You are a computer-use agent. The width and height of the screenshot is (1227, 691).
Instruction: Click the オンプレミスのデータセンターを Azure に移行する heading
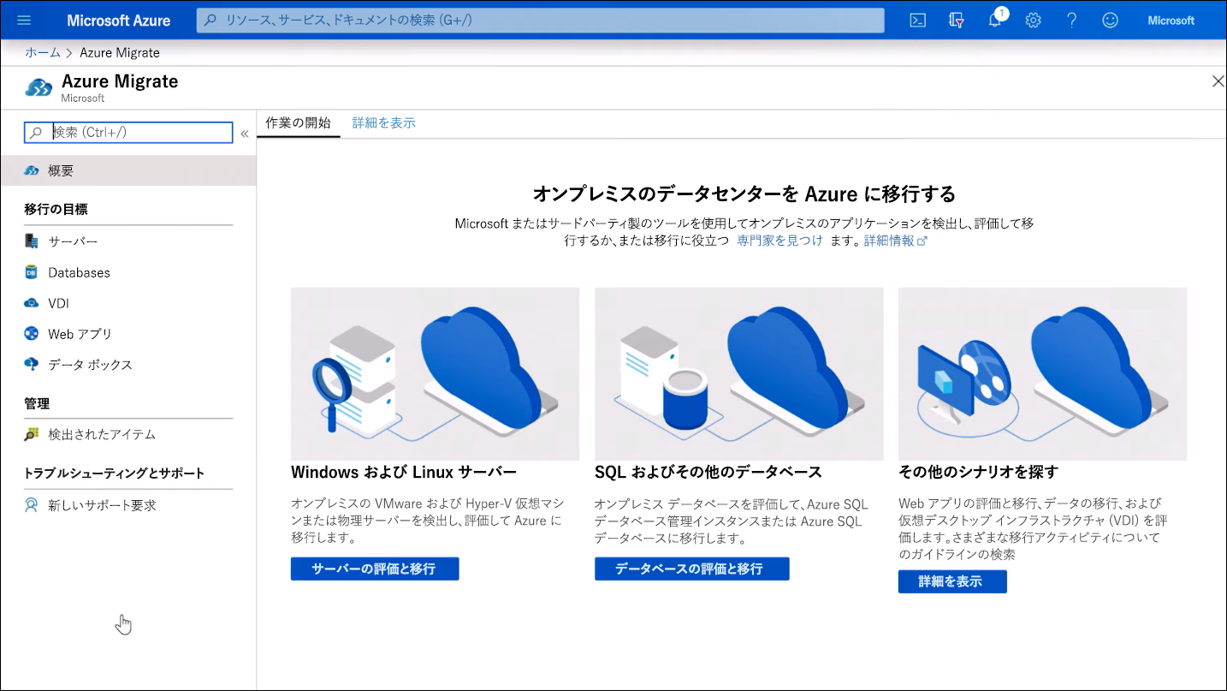pyautogui.click(x=744, y=193)
